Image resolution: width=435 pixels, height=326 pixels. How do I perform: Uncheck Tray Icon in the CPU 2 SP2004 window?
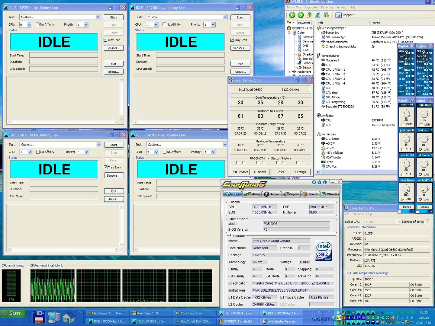click(106, 167)
